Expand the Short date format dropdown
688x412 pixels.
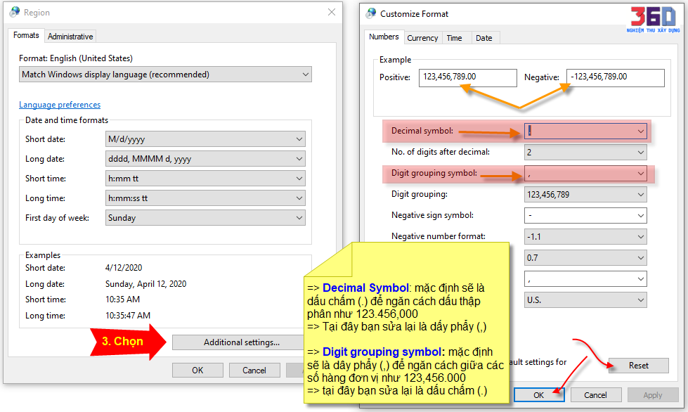(x=205, y=139)
